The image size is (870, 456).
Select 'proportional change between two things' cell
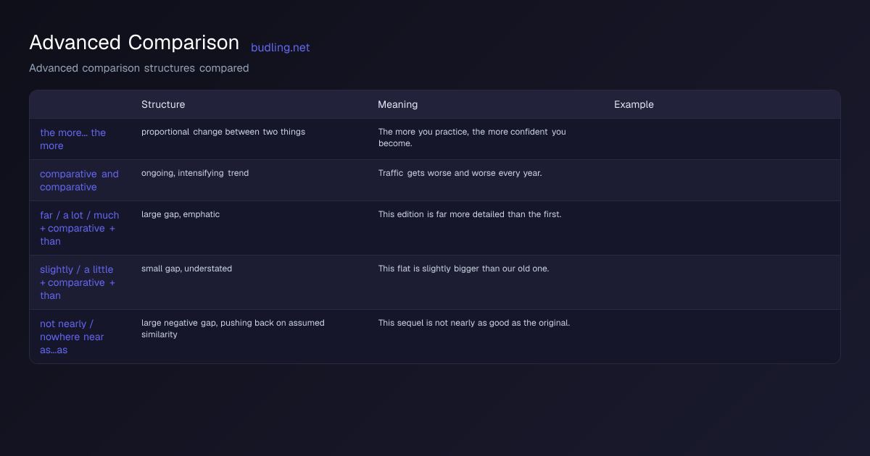pyautogui.click(x=223, y=132)
